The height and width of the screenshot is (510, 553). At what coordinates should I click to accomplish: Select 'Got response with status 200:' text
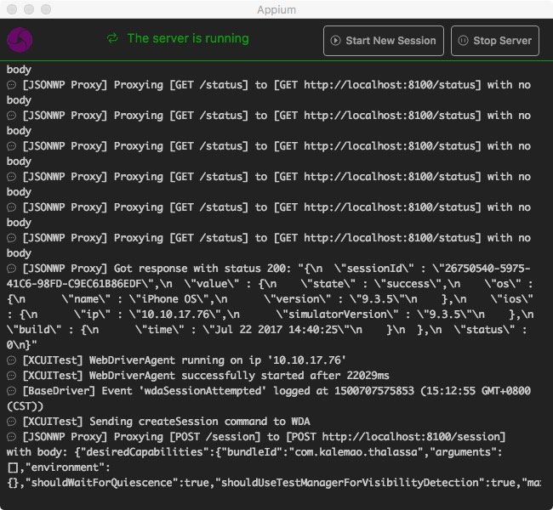tap(202, 269)
